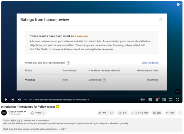The image size is (184, 134).
Task: Open the Creator Insider channel name
Action: point(16,111)
